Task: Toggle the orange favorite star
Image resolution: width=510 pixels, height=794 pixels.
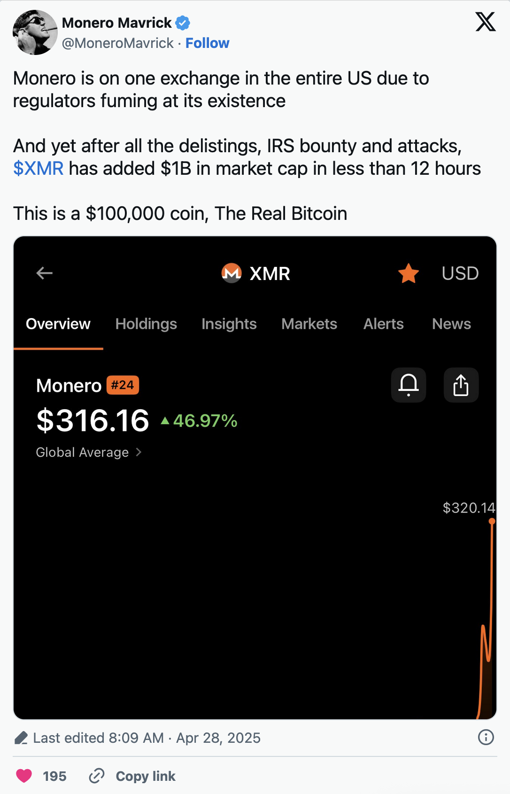Action: (x=409, y=273)
